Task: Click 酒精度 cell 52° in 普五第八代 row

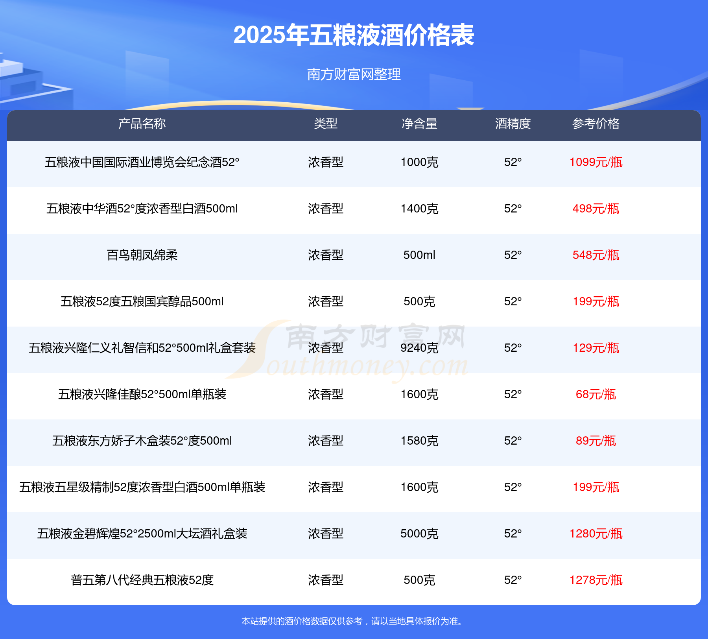Action: click(x=513, y=580)
